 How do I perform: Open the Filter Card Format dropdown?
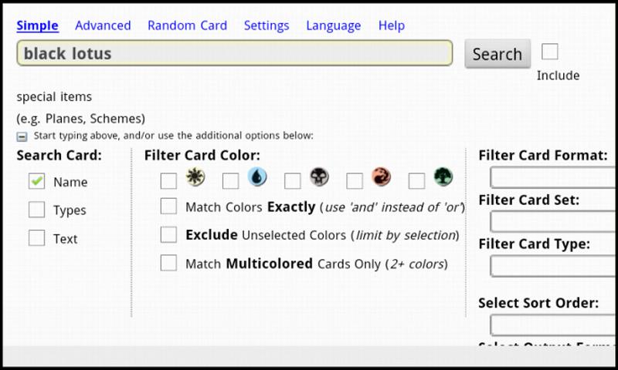pyautogui.click(x=553, y=177)
